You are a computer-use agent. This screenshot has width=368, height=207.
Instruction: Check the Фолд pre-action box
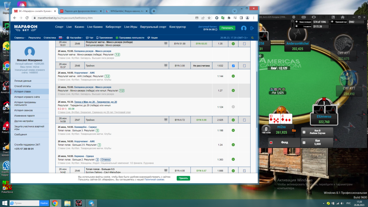click(x=271, y=143)
